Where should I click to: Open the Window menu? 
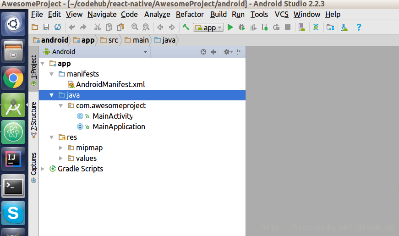[x=307, y=15]
